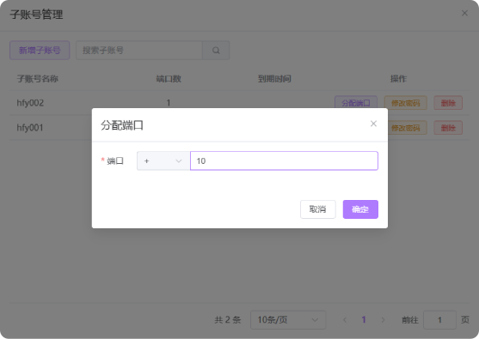
Task: Click the port count 1 for hfy002
Action: (169, 103)
